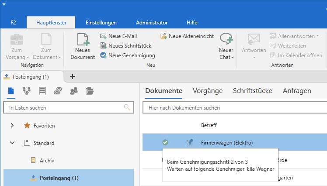The height and width of the screenshot is (186, 327).
Task: Open the users group sidebar icon
Action: [x=74, y=91]
